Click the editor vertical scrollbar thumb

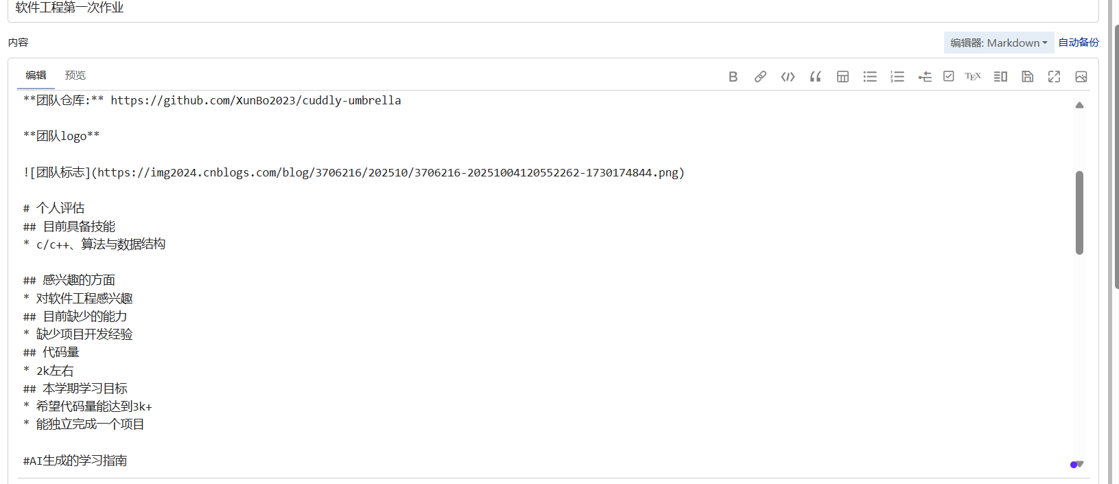[1079, 213]
